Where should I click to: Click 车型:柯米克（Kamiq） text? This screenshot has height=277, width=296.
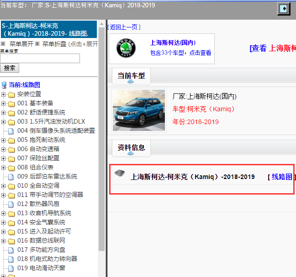(x=204, y=109)
